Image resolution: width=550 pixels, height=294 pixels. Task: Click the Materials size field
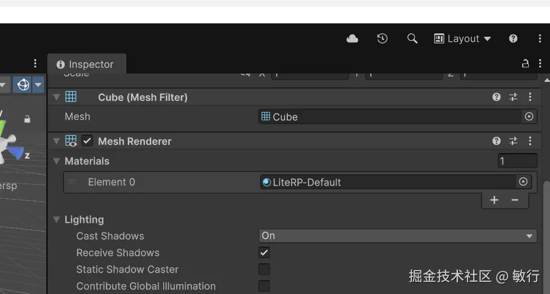click(517, 161)
